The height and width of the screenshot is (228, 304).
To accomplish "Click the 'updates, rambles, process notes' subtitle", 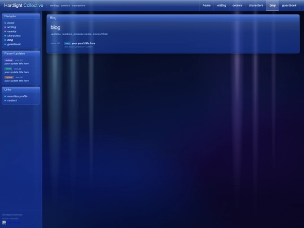I will (x=79, y=34).
